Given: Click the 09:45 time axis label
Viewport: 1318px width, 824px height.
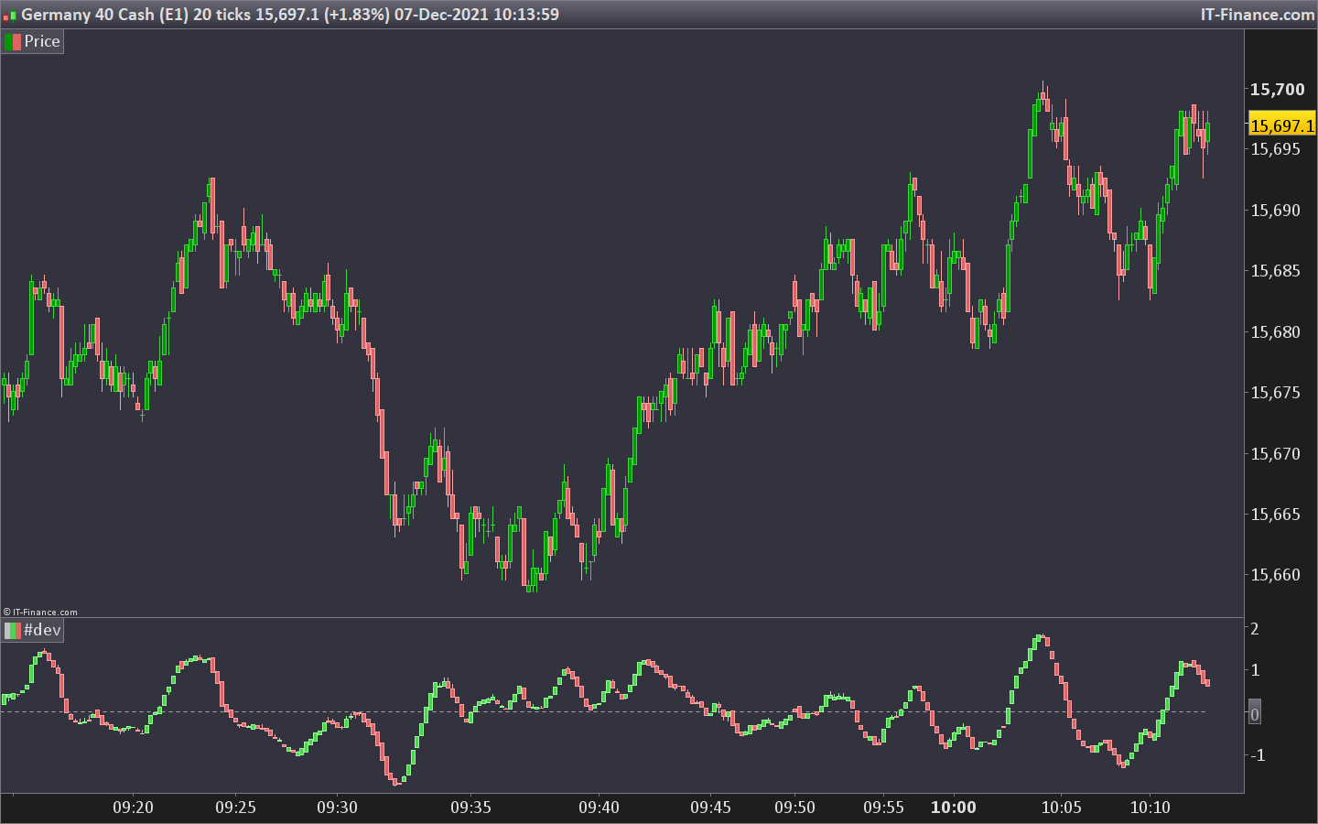Looking at the screenshot, I should 711,808.
